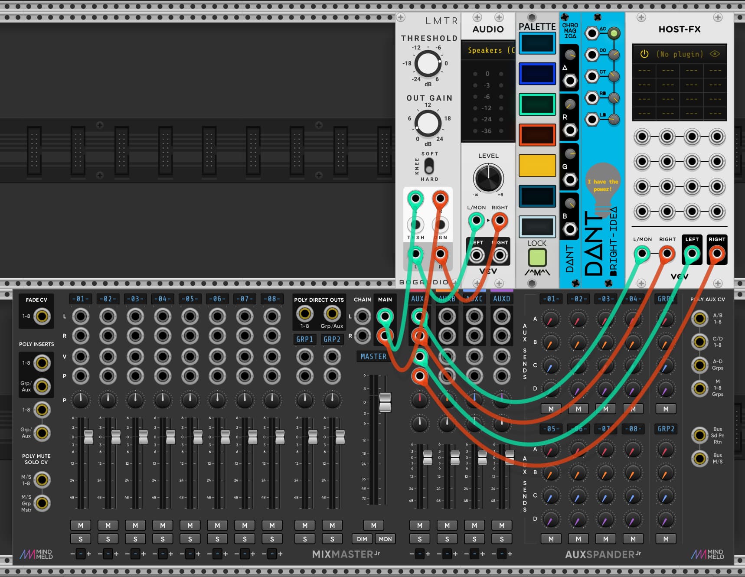
Task: Click the Host-FX plugin power icon
Action: (x=644, y=54)
